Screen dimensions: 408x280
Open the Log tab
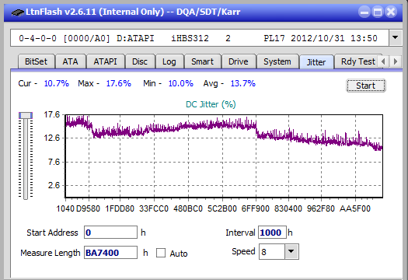[x=169, y=61]
